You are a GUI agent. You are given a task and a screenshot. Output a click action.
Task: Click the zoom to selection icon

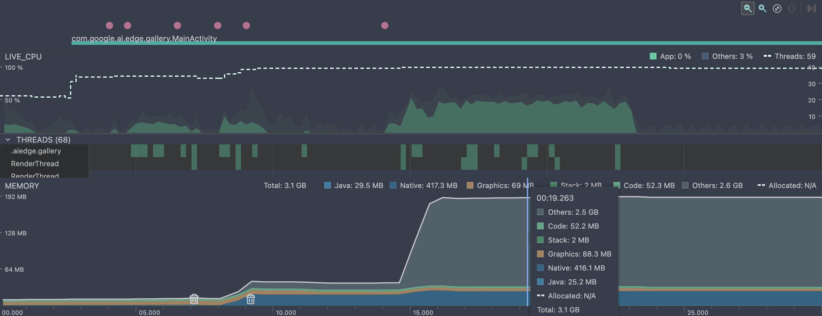(x=792, y=8)
